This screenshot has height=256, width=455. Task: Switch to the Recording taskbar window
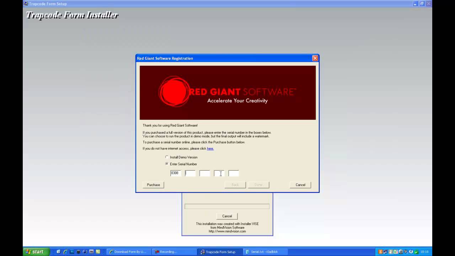(174, 252)
